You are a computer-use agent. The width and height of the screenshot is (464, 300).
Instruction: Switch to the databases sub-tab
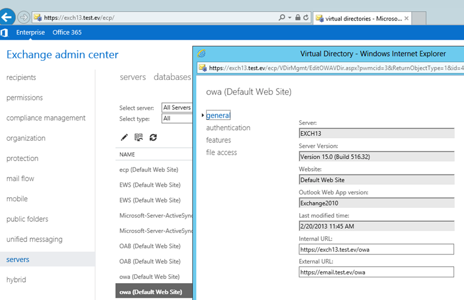[172, 77]
